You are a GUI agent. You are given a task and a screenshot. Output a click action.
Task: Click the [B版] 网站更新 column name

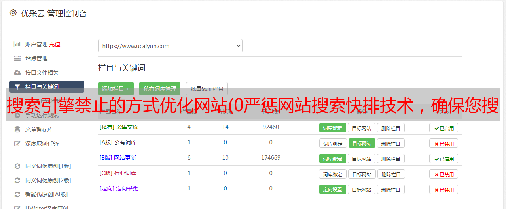(x=117, y=158)
